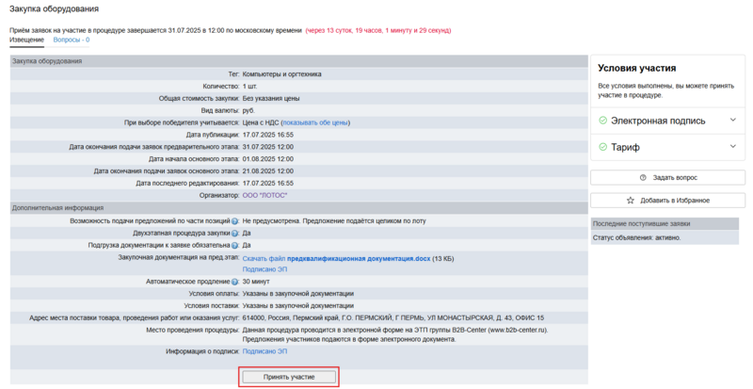Click the 'Добавить в Избранное' button

tap(668, 201)
